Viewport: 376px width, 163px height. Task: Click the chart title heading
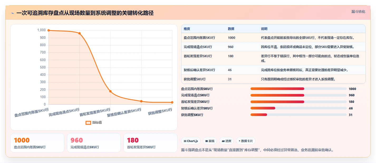(x=85, y=13)
